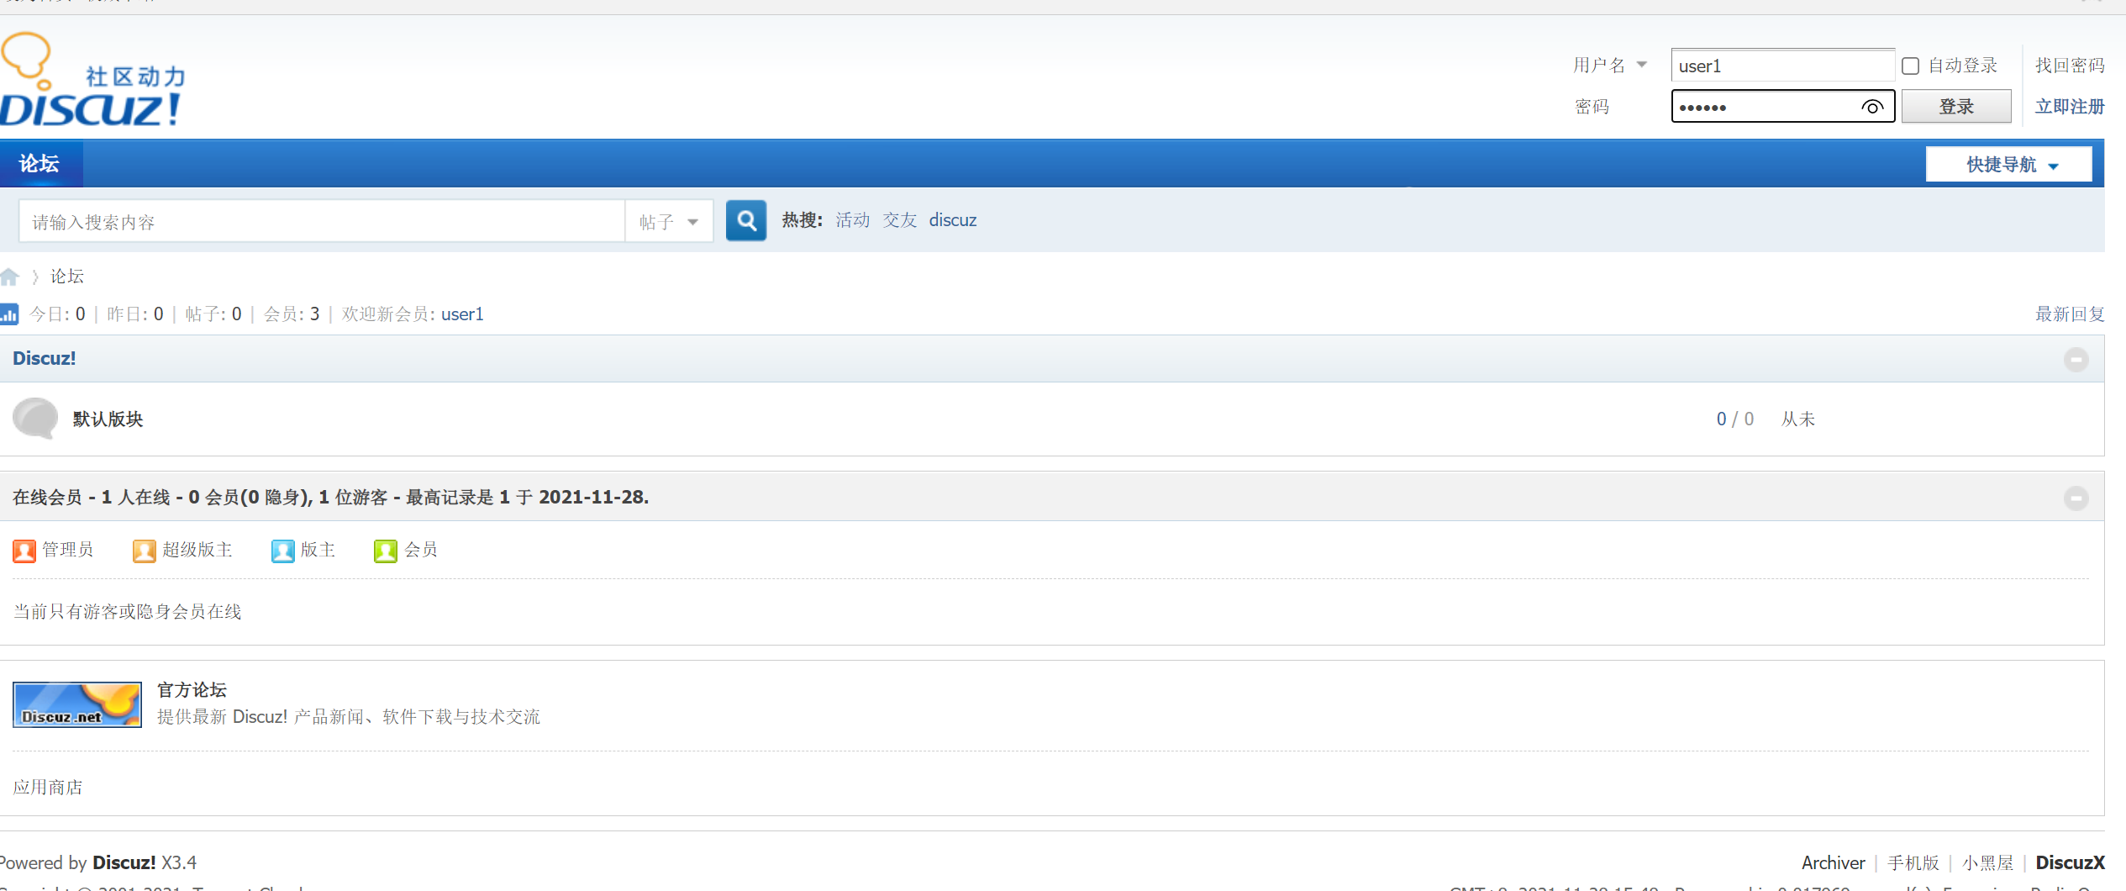Click the blue search magnifier button
2126x891 pixels.
pos(745,221)
